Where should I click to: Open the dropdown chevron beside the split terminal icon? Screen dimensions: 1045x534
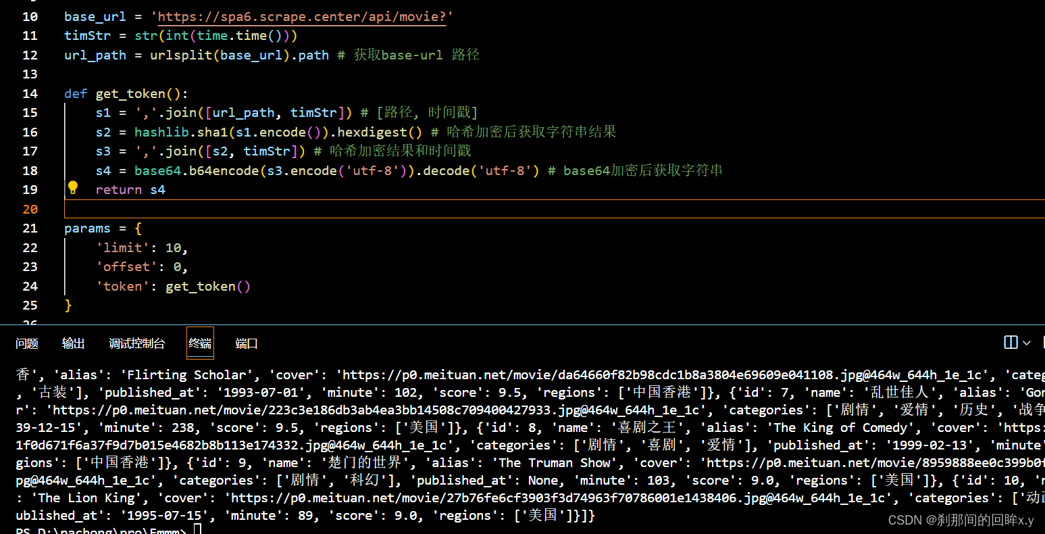click(x=1027, y=343)
